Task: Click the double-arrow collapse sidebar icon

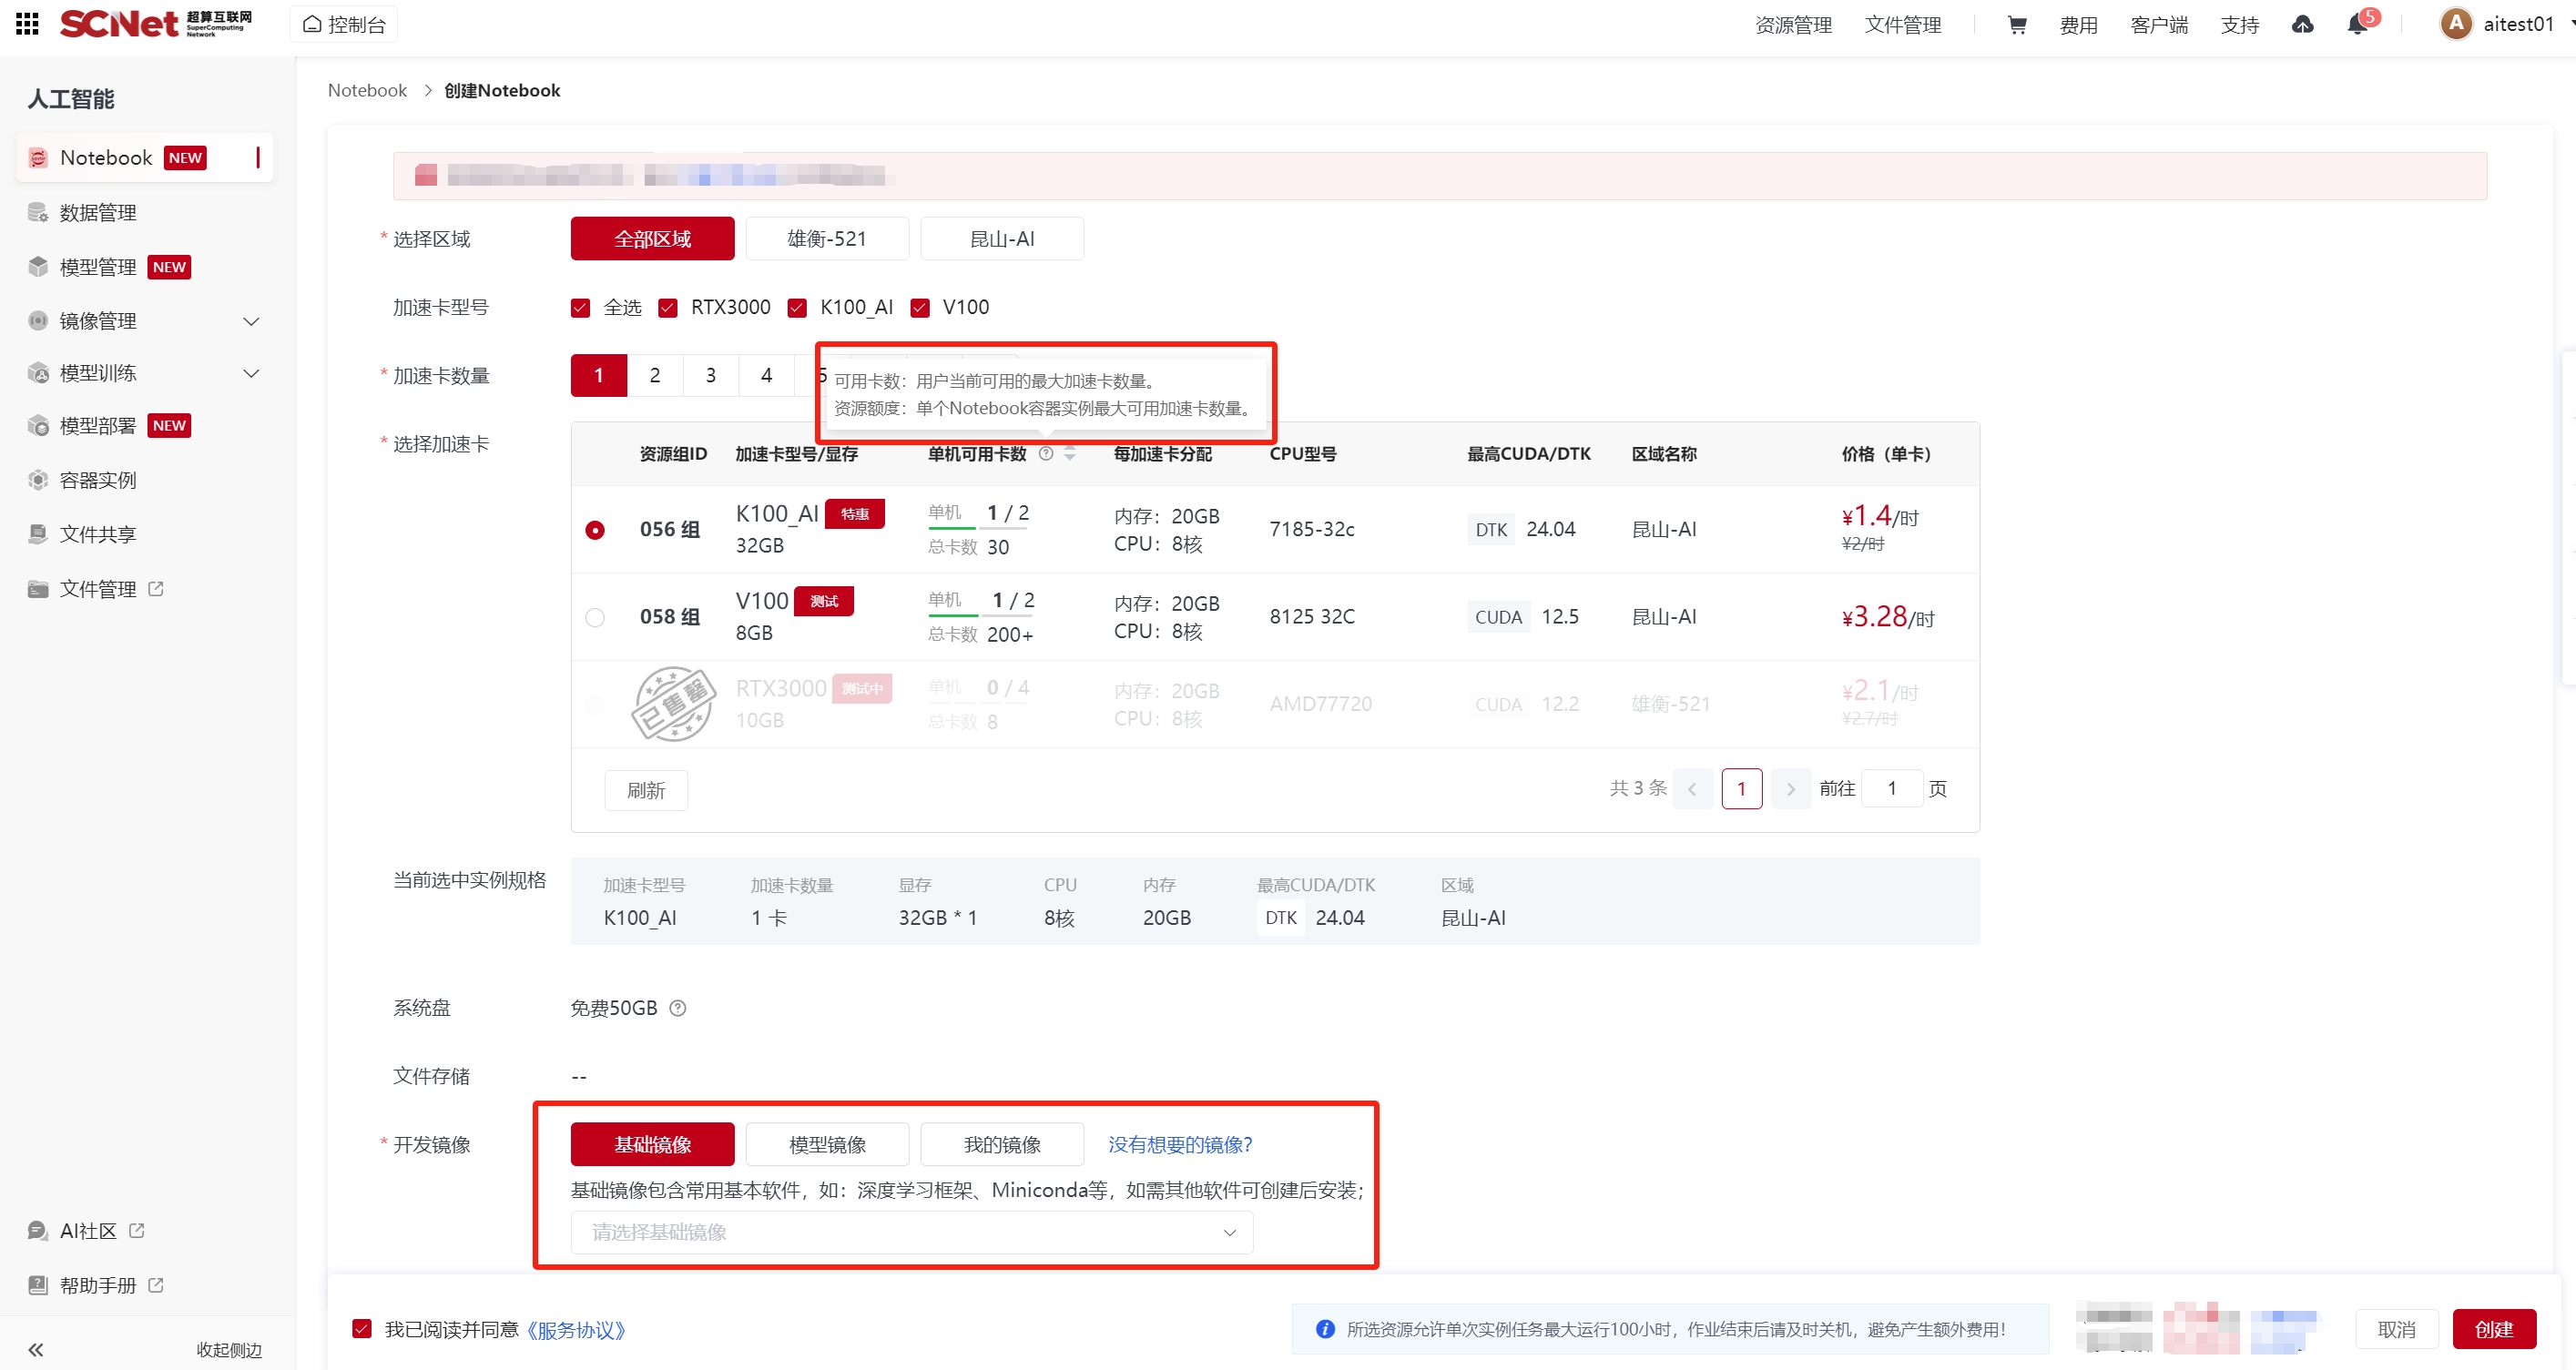Action: coord(36,1349)
